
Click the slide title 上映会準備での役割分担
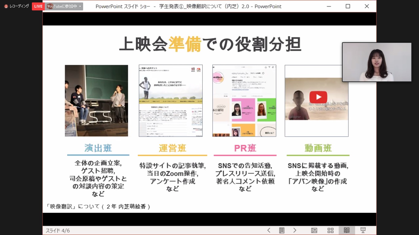pyautogui.click(x=210, y=45)
